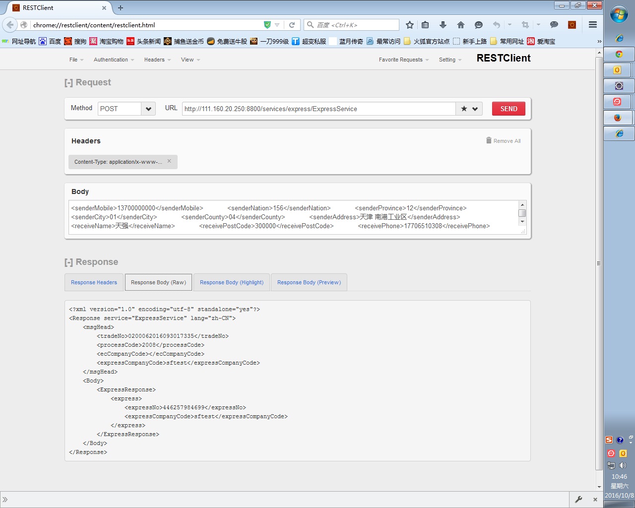Open the Setting dropdown

pyautogui.click(x=450, y=60)
